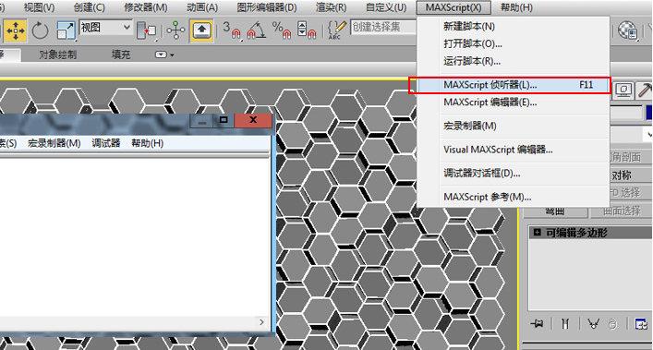Switch to the 填充 ribbon tab

tap(121, 54)
